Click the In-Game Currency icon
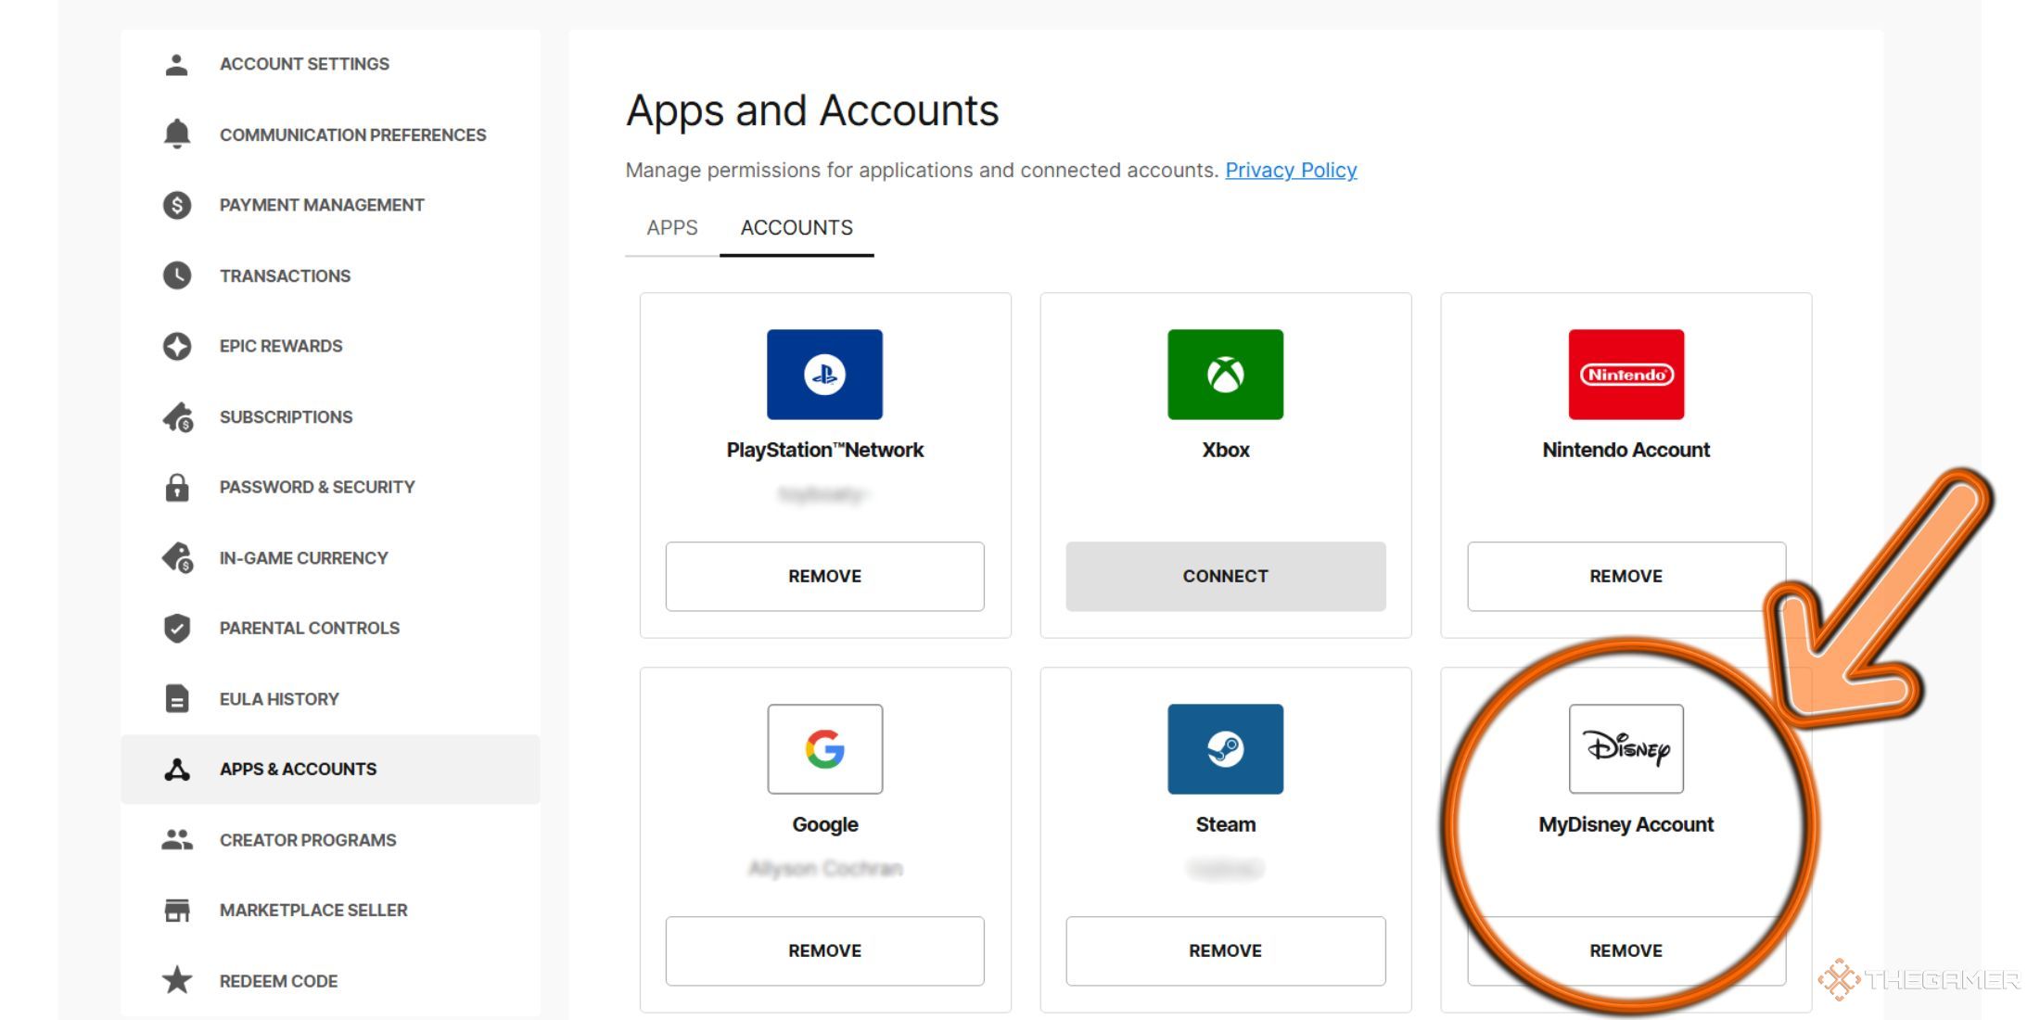2040x1020 pixels. point(177,558)
